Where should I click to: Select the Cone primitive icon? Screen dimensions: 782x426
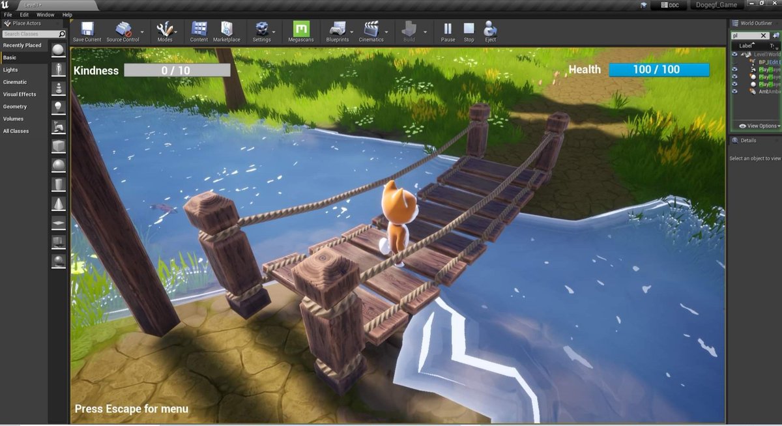pos(59,204)
